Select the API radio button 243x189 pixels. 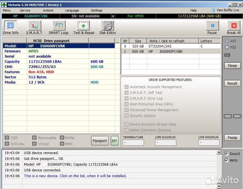point(227,41)
